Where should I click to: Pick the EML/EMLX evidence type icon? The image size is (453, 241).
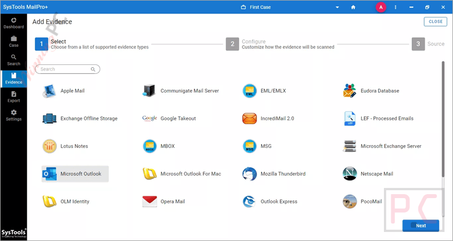249,91
